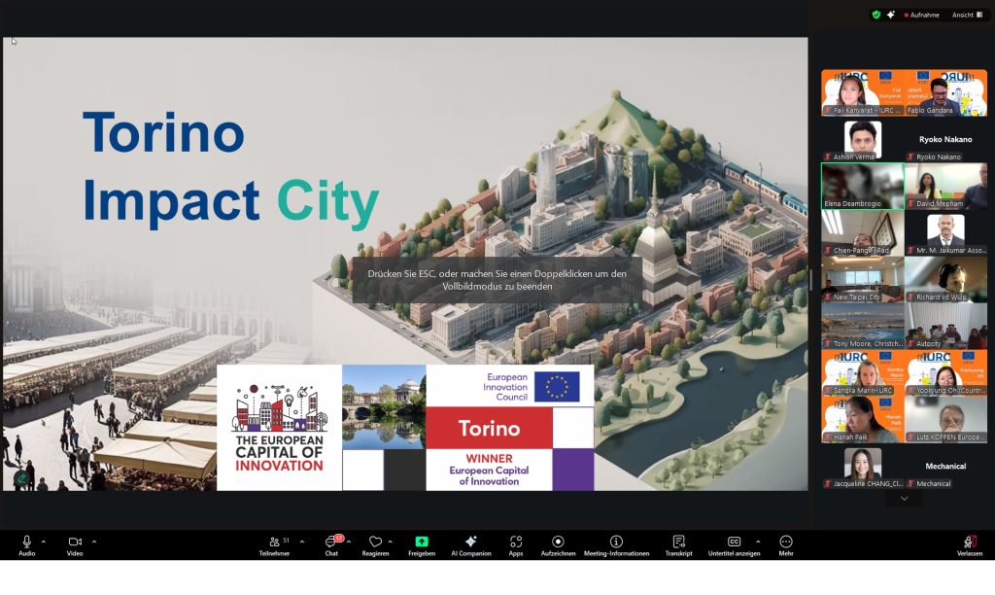
Task: Toggle the microphone Audio button
Action: click(26, 542)
